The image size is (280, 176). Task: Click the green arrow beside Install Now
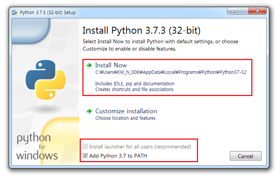click(89, 65)
